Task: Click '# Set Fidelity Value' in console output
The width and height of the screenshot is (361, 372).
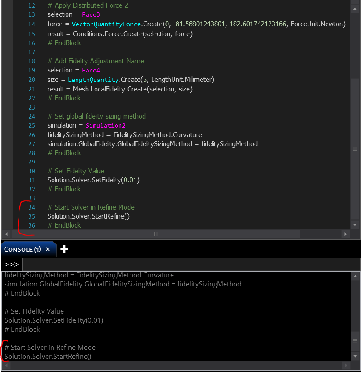Action: pyautogui.click(x=34, y=311)
